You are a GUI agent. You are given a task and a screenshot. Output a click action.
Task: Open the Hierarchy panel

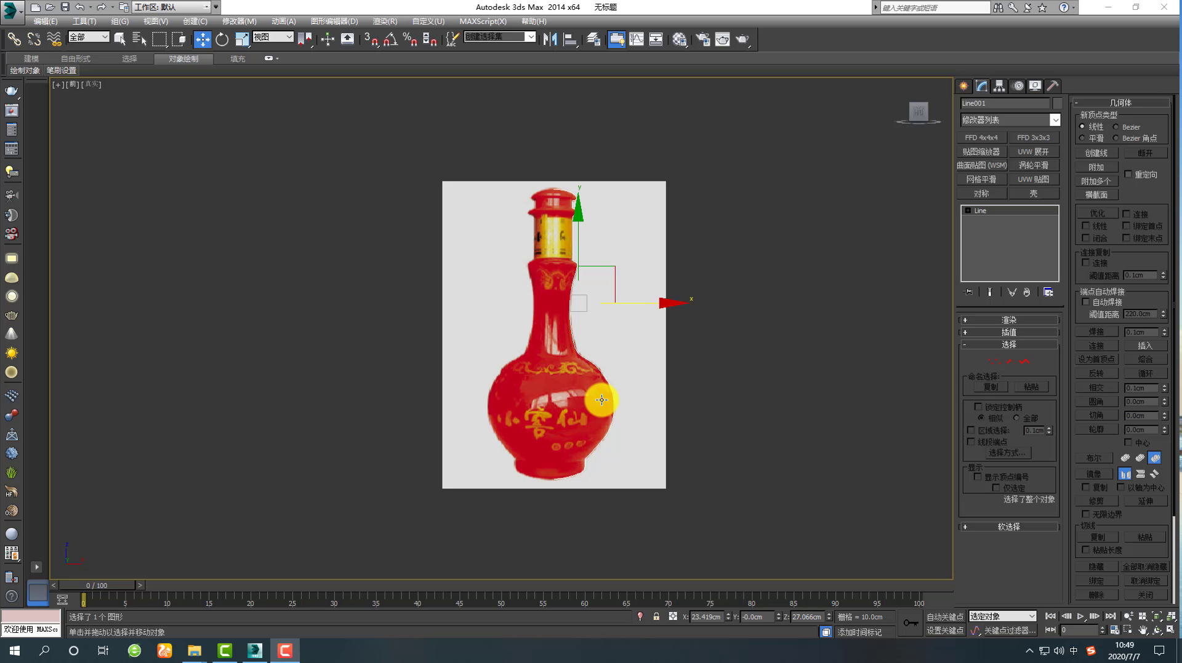[x=999, y=86]
